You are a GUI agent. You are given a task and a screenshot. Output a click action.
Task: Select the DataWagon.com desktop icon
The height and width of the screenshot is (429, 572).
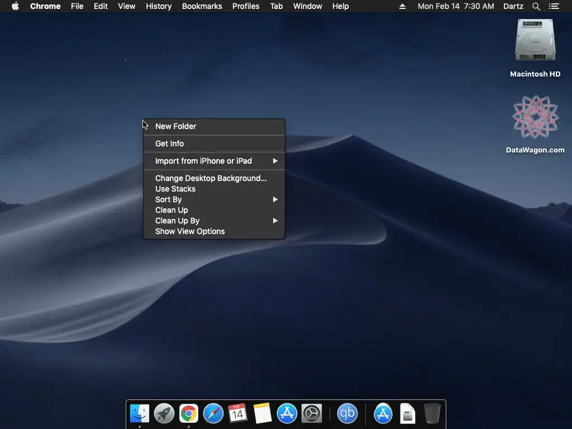click(x=535, y=117)
